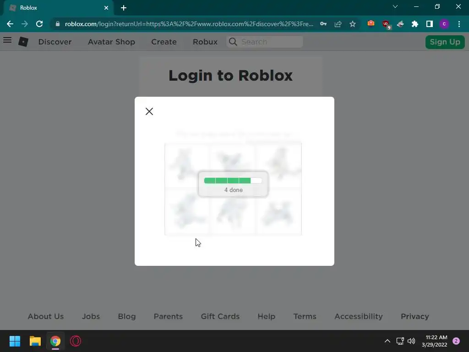Screen dimensions: 469x352
Task: Click the Roblox search field
Action: click(265, 42)
